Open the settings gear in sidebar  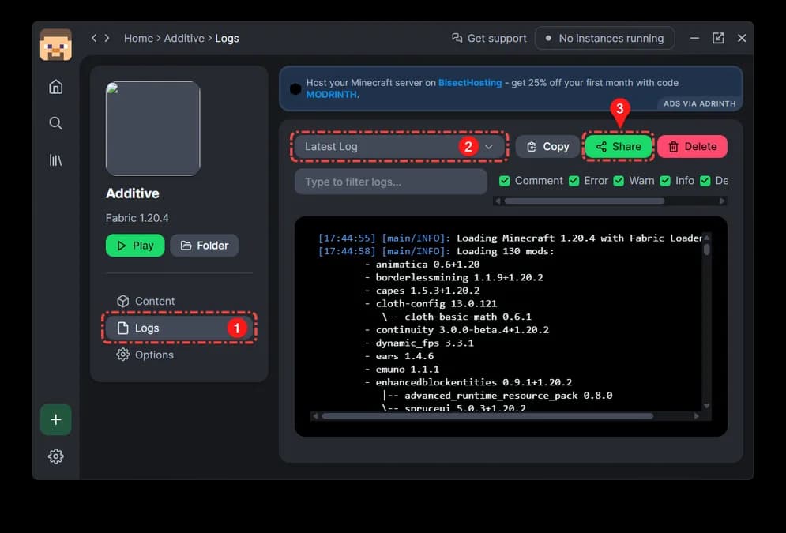click(x=55, y=456)
